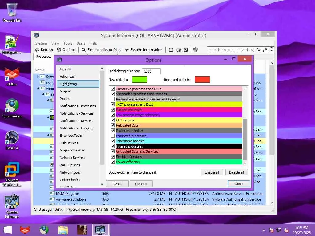Click Find handles or DLLs magnifier
The width and height of the screenshot is (315, 236).
point(84,50)
